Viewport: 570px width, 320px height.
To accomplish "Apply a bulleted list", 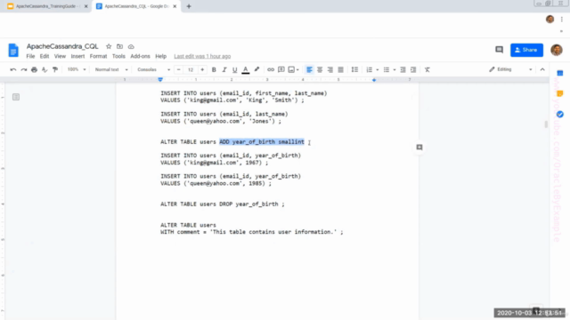I will click(387, 69).
